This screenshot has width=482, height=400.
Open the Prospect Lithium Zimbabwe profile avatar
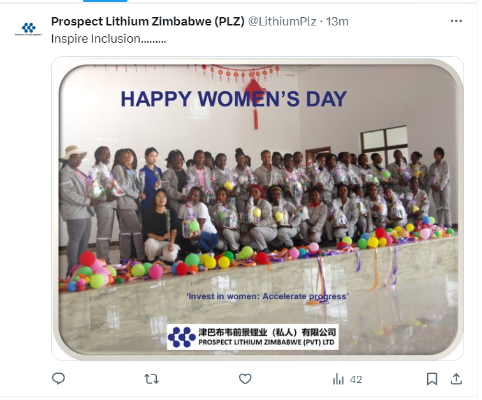(x=28, y=29)
